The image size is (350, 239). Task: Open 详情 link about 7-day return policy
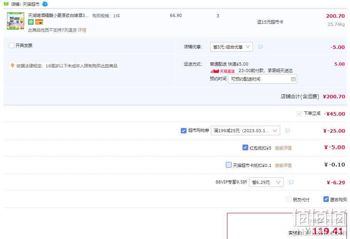click(82, 30)
